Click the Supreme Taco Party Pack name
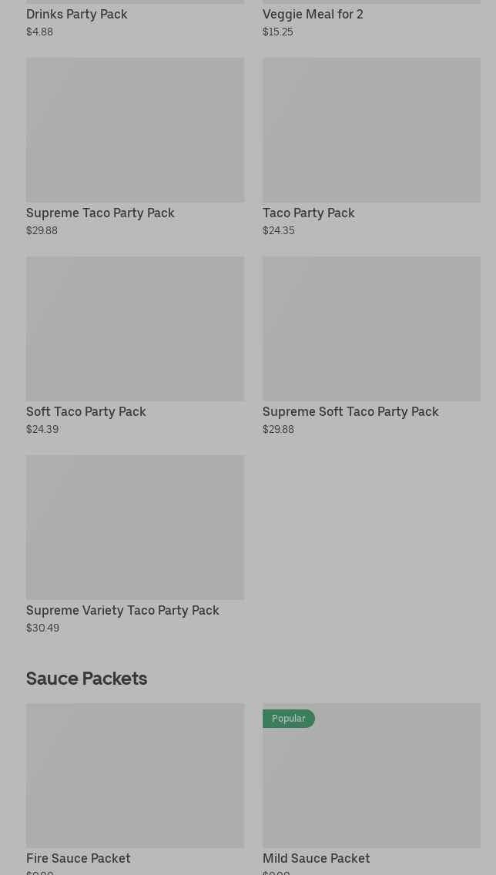 tap(100, 213)
